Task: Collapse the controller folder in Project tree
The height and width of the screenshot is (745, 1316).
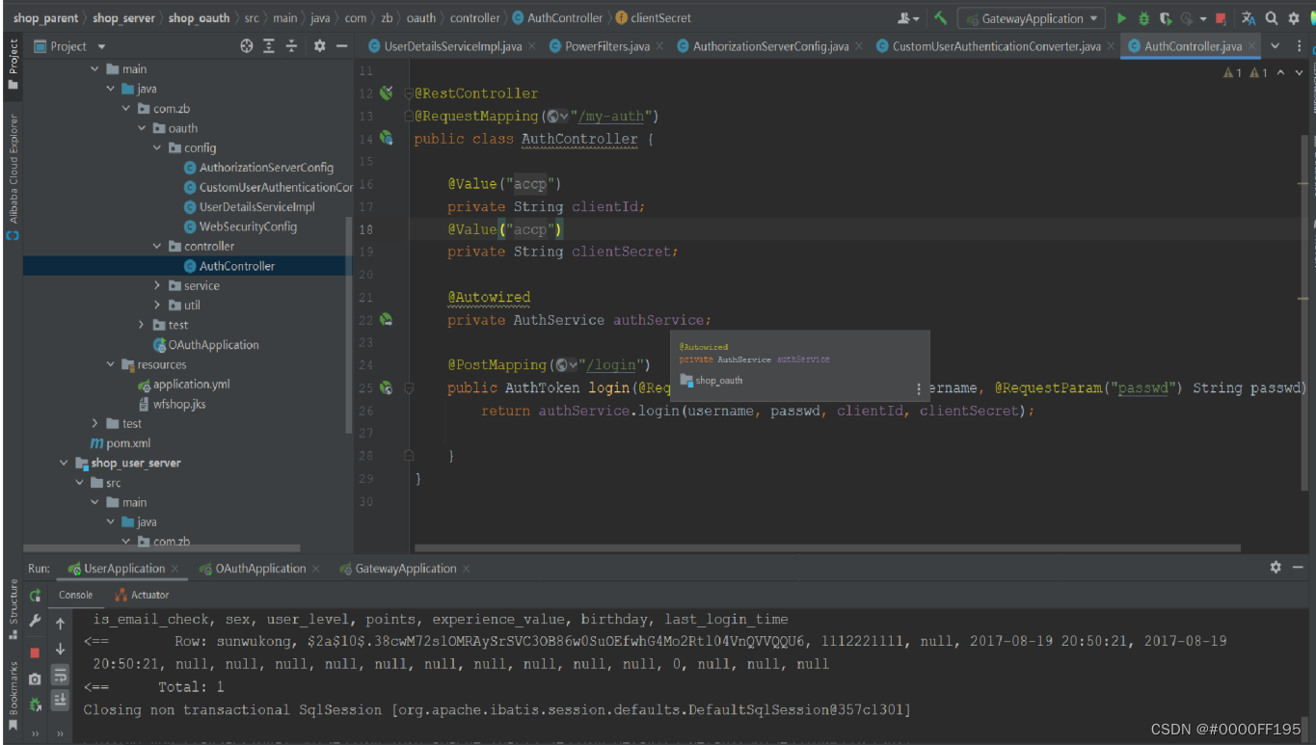Action: coord(157,246)
